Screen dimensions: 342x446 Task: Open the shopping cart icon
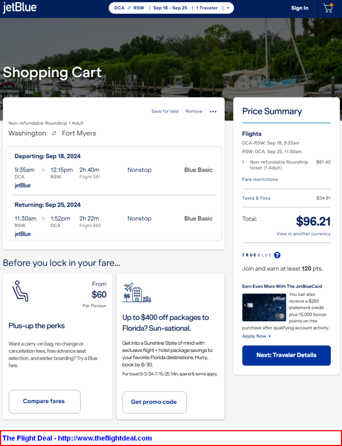point(328,8)
